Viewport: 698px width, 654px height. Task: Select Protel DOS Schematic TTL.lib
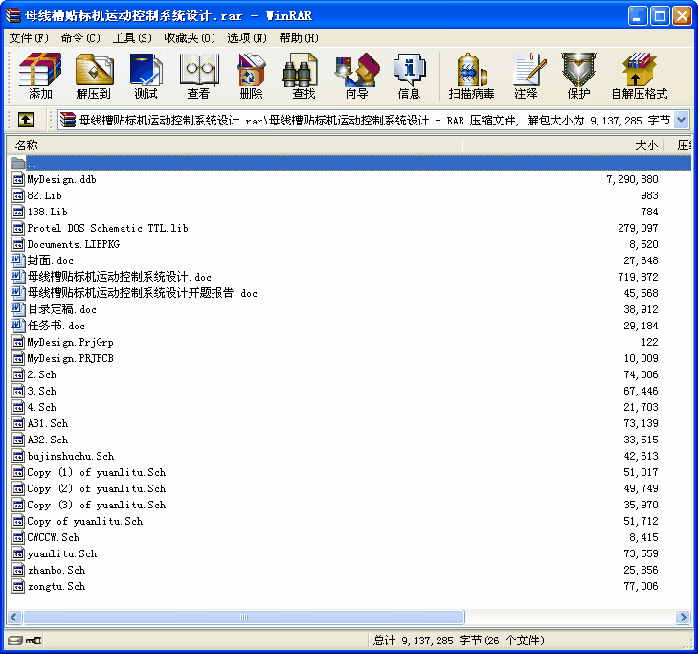(x=108, y=229)
